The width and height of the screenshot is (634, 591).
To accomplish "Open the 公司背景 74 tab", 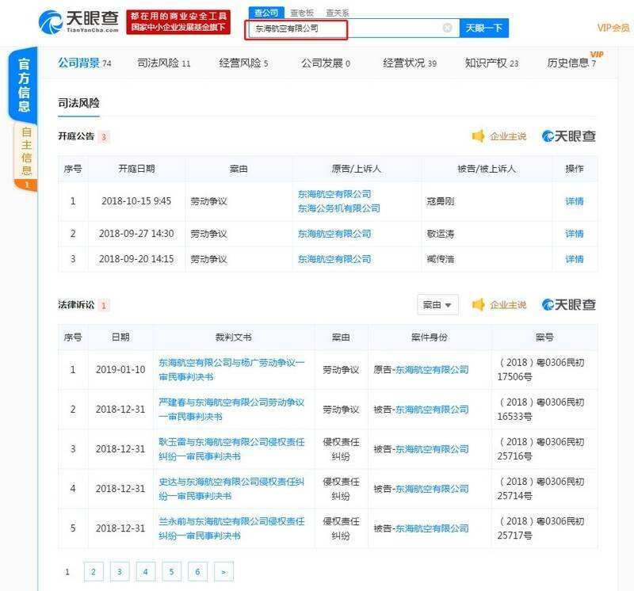I will (85, 63).
